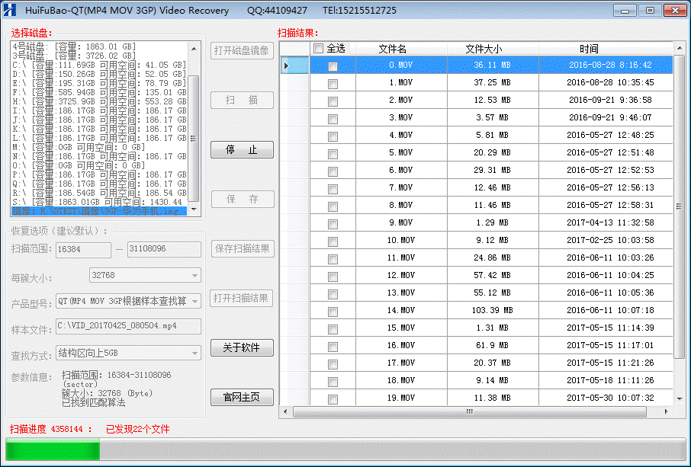Screen dimensions: 691x467
Task: Click the horizontal scrollbar under the results table
Action: click(x=469, y=411)
